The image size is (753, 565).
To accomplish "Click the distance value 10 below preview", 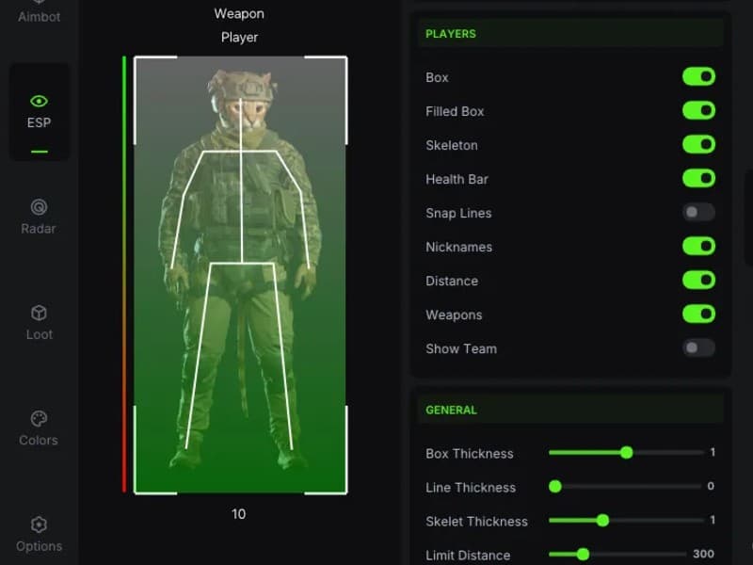I will tap(239, 514).
